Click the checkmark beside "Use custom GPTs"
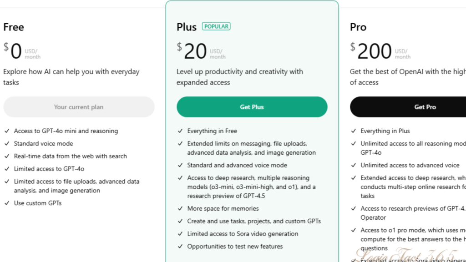 tap(7, 203)
